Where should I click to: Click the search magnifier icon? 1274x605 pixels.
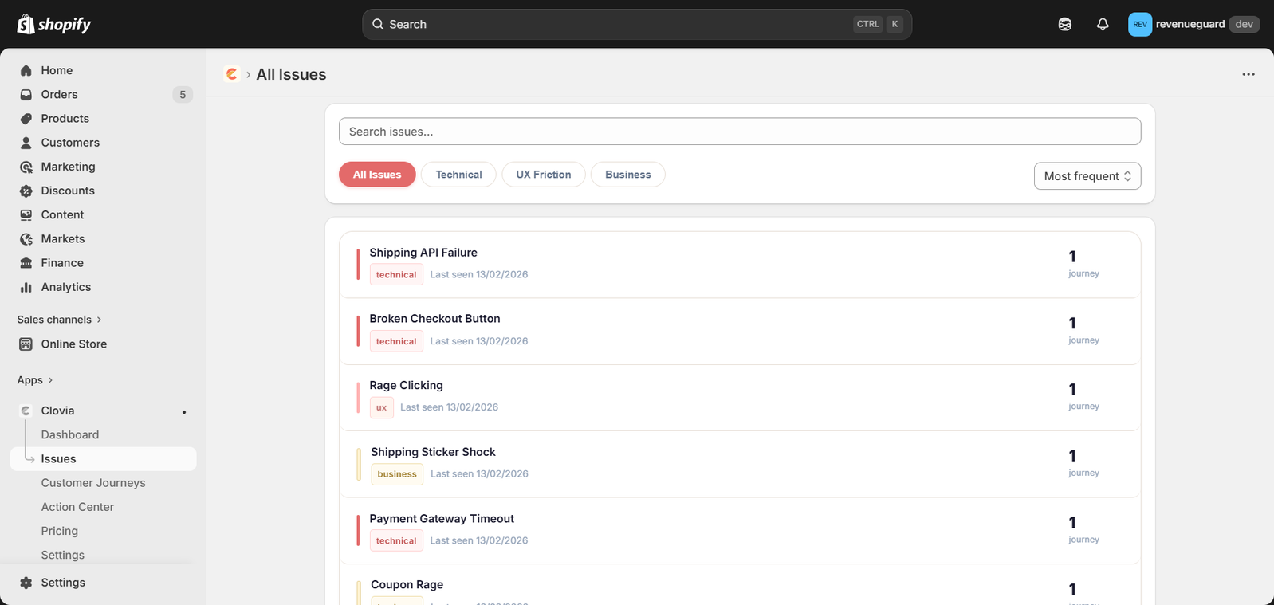[378, 24]
